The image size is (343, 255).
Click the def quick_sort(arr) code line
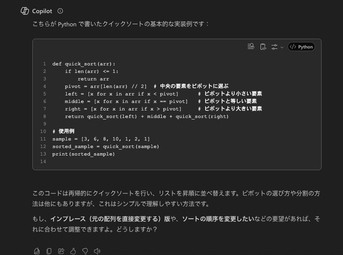point(84,64)
